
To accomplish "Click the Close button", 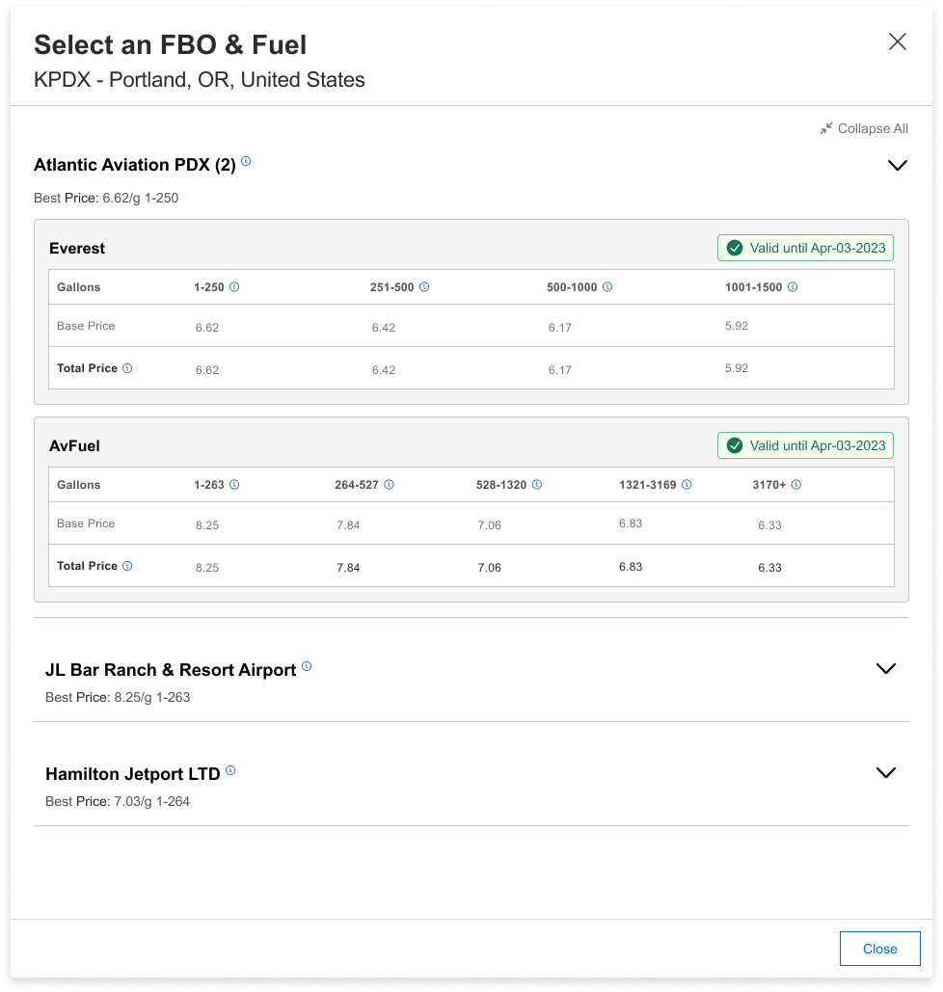I will [879, 949].
